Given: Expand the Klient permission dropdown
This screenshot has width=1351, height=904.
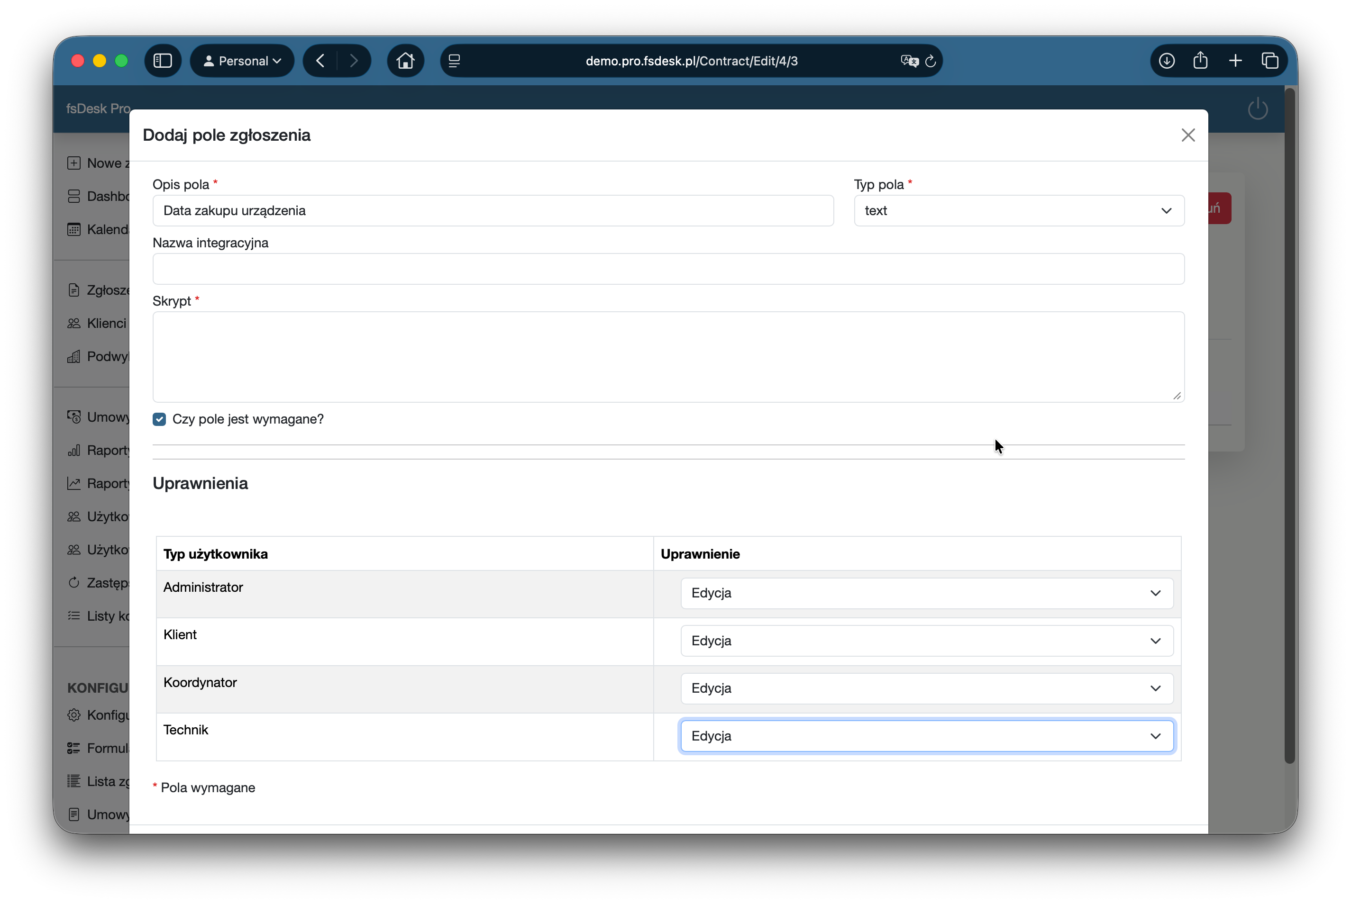Looking at the screenshot, I should point(926,641).
